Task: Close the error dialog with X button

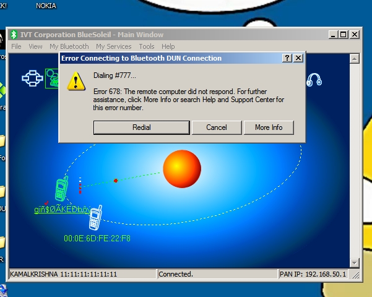Action: (298, 58)
